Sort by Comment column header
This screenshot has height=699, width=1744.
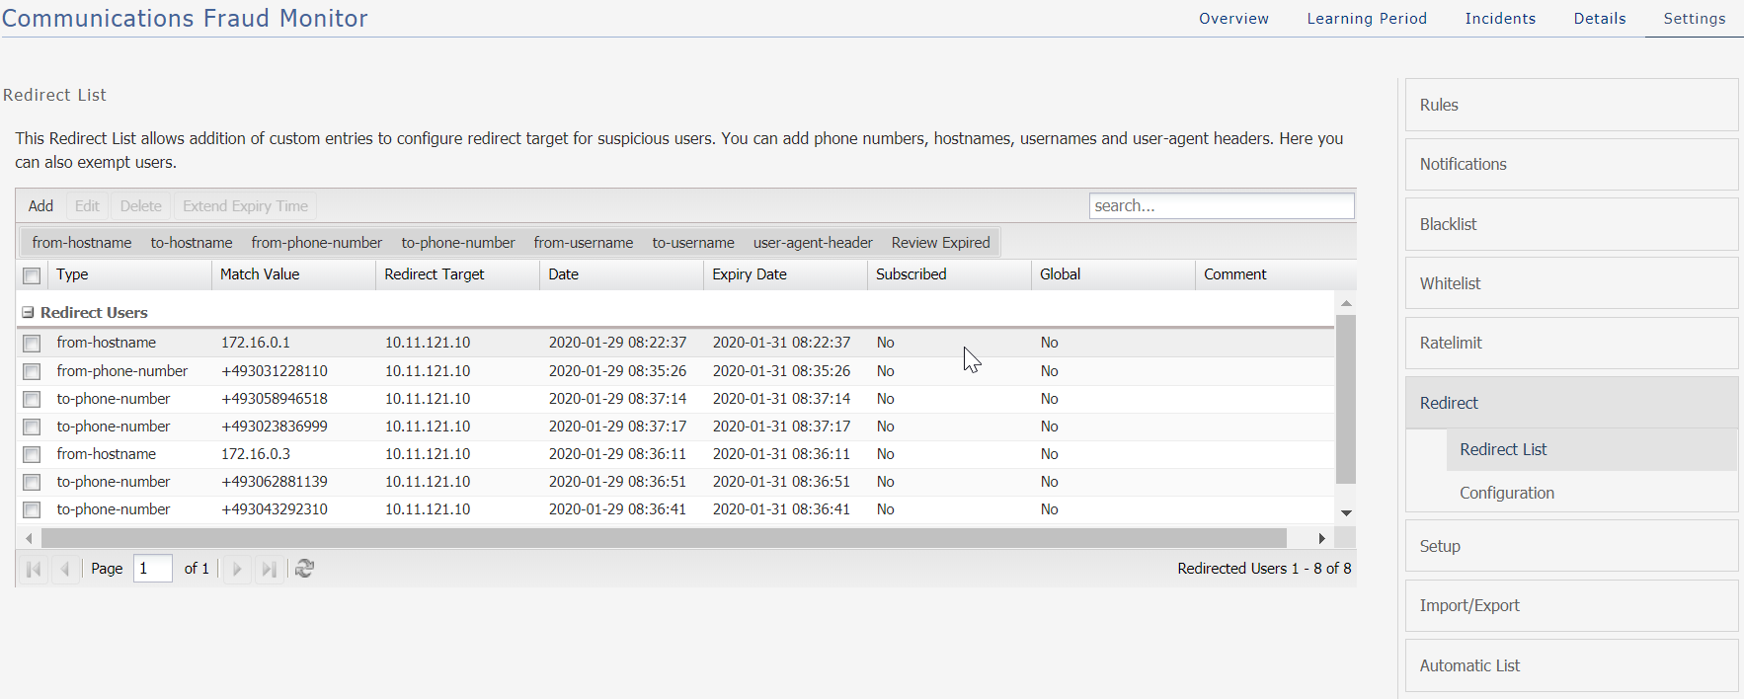[x=1275, y=274]
